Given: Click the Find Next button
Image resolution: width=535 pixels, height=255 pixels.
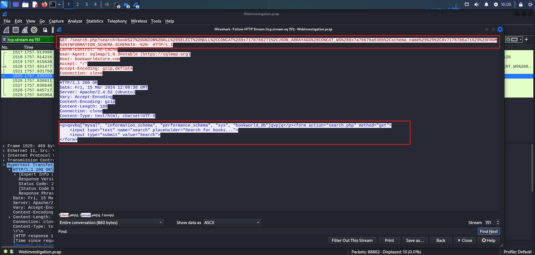Looking at the screenshot, I should click(x=489, y=231).
